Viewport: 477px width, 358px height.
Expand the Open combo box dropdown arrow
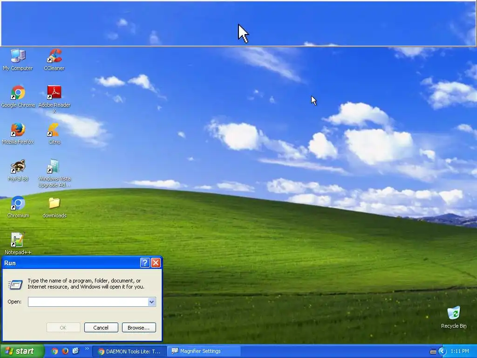(x=152, y=302)
